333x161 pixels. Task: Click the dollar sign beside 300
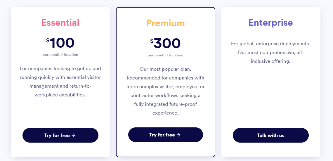(152, 41)
